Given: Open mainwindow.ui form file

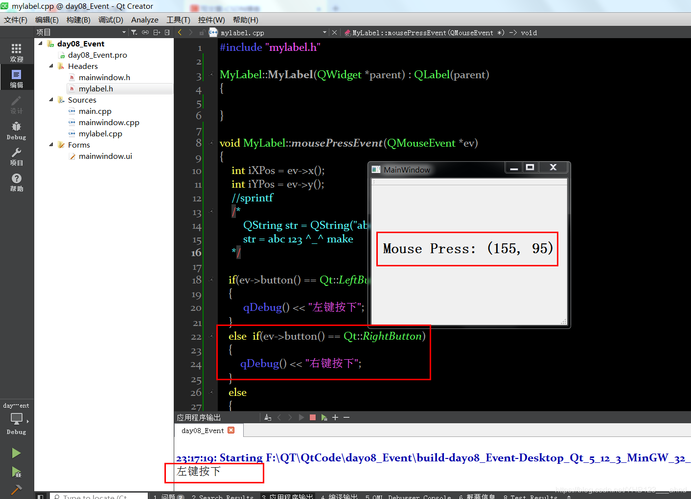Looking at the screenshot, I should [x=105, y=156].
